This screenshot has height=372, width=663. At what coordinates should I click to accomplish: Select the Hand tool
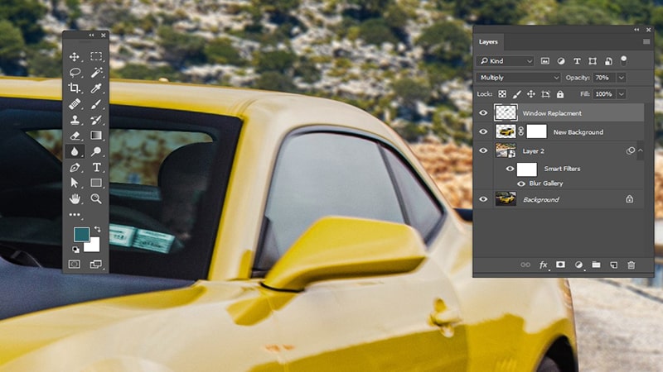click(x=75, y=198)
